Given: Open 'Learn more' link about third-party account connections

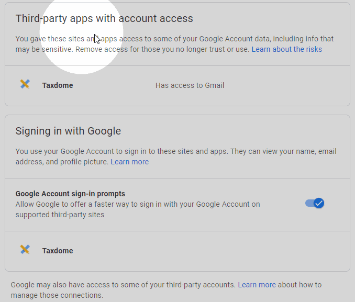Looking at the screenshot, I should (257, 285).
